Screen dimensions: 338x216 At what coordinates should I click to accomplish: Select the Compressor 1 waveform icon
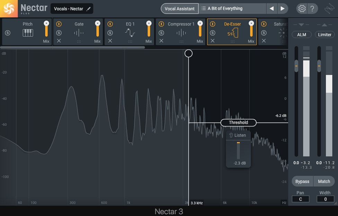[x=181, y=33]
